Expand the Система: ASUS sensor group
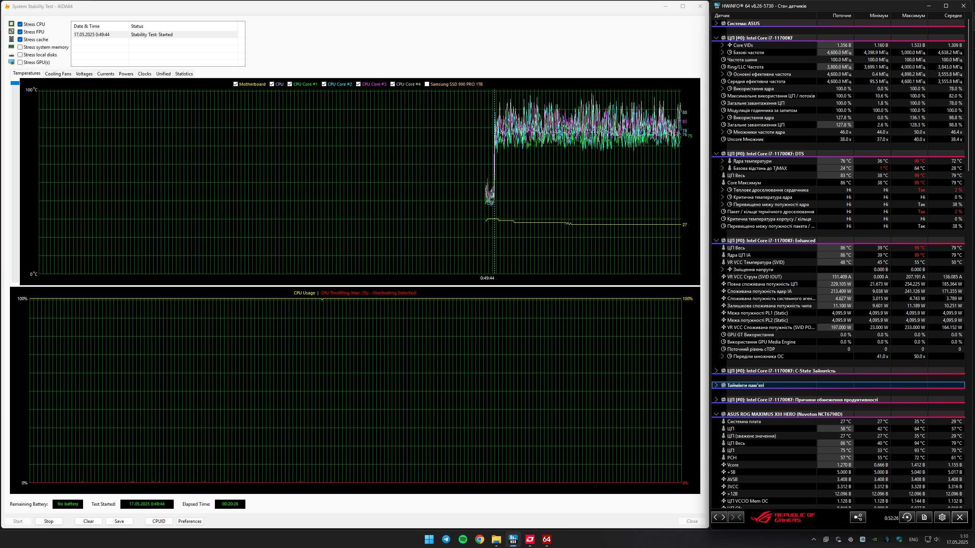The image size is (975, 548). [x=716, y=23]
